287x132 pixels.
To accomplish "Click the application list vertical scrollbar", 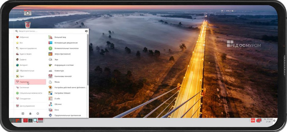I will pos(88,59).
